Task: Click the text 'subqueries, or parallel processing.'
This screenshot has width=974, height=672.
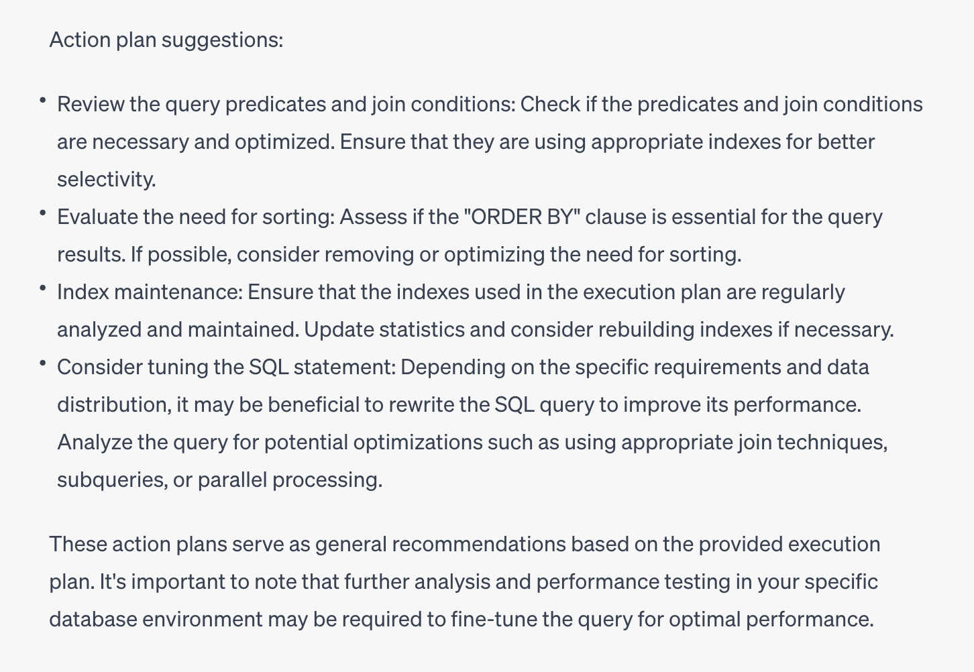Action: pos(219,480)
